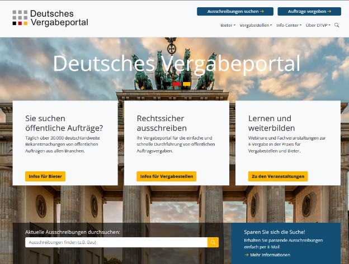Image resolution: width=349 pixels, height=264 pixels.
Task: Open the Info-Center dropdown menu
Action: coord(289,25)
